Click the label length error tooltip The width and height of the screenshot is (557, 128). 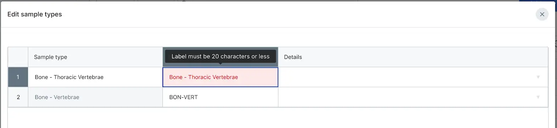tap(220, 56)
